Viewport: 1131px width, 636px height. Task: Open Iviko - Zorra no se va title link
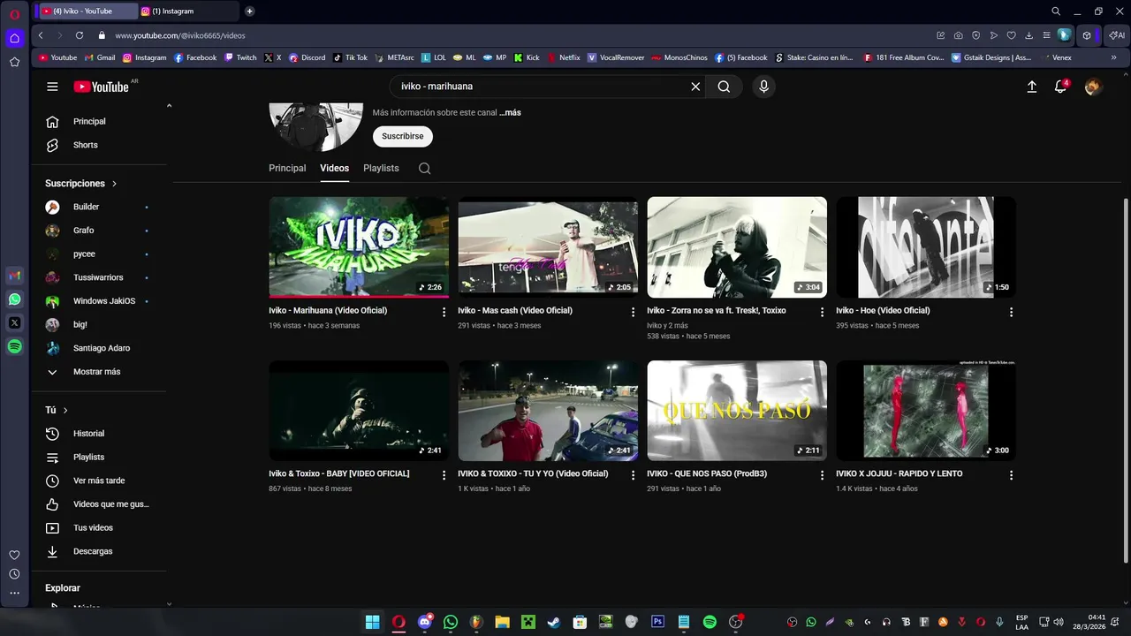[716, 311]
